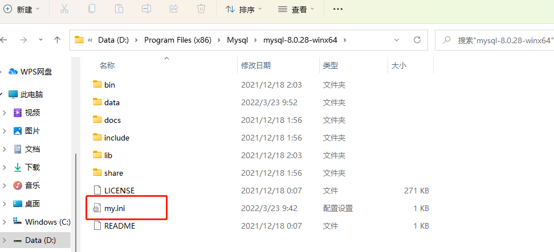Click the Rename icon in toolbar
Screen dimensions: 554x252
point(146,9)
